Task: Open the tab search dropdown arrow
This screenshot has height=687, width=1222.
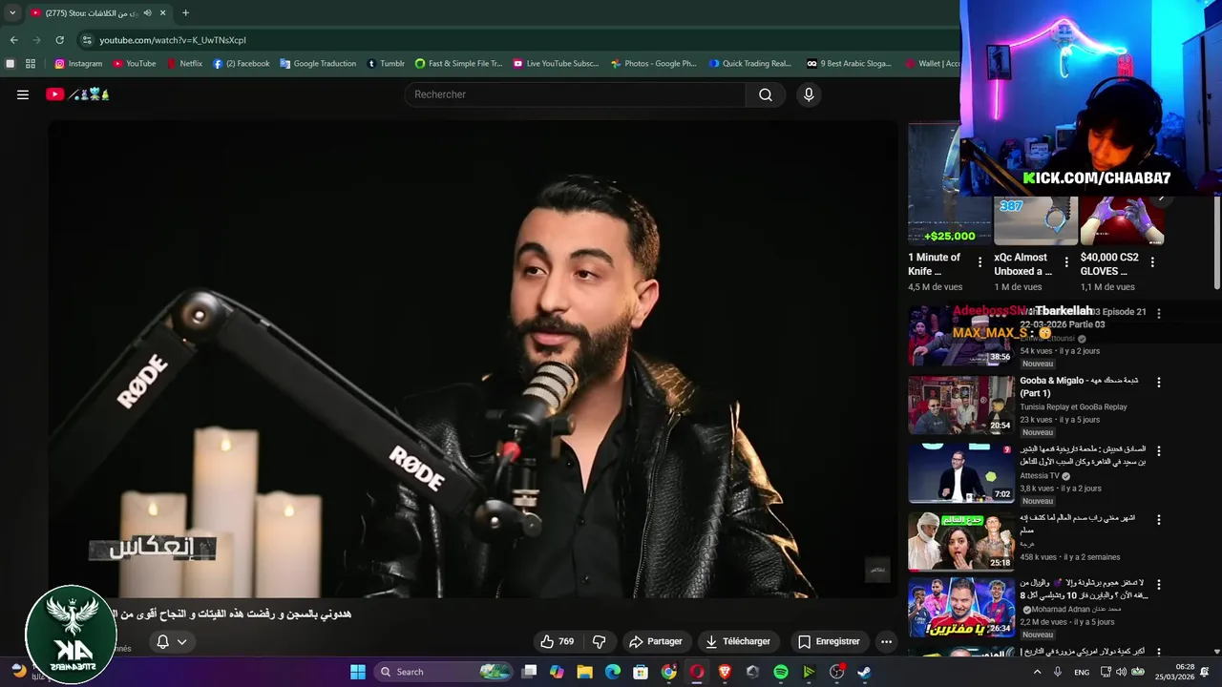Action: click(x=12, y=13)
